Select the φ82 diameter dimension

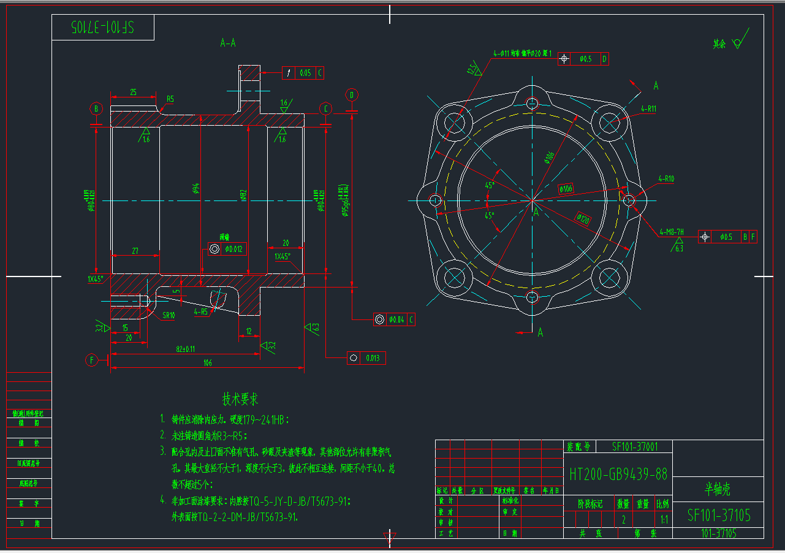point(243,196)
